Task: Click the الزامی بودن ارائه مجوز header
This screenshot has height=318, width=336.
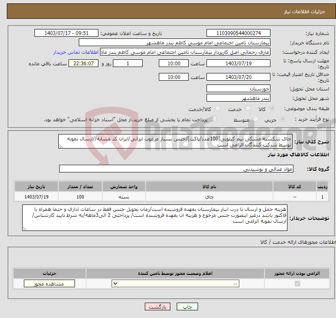Action: point(297,273)
